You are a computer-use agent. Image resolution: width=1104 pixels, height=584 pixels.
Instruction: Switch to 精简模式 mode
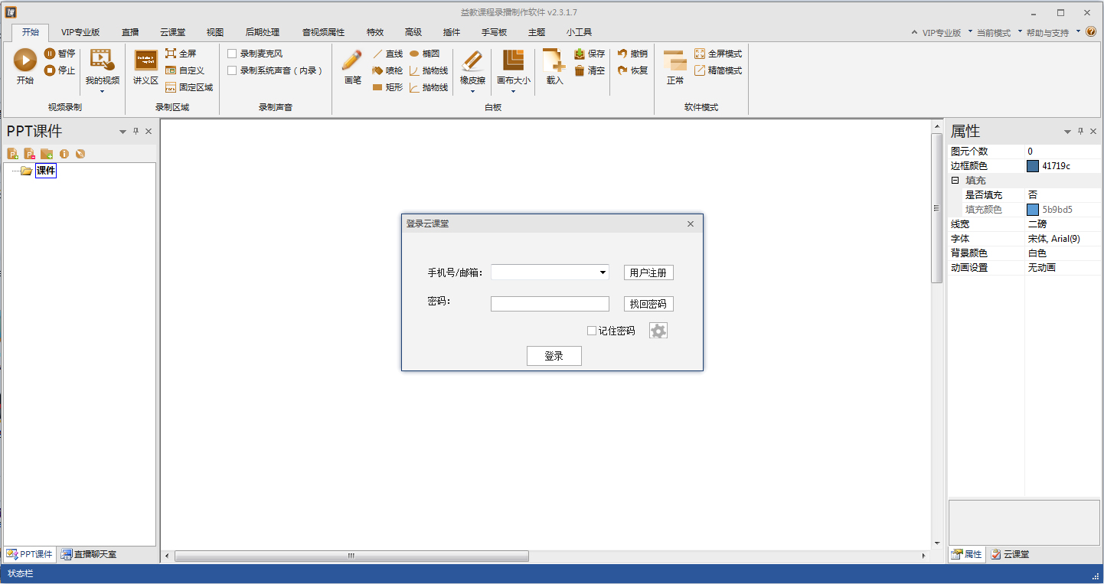pos(718,70)
